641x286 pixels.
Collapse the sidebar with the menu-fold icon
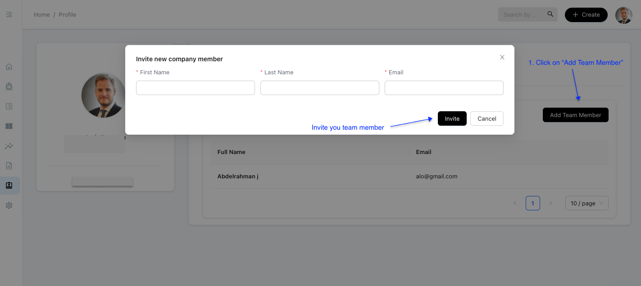pos(9,14)
